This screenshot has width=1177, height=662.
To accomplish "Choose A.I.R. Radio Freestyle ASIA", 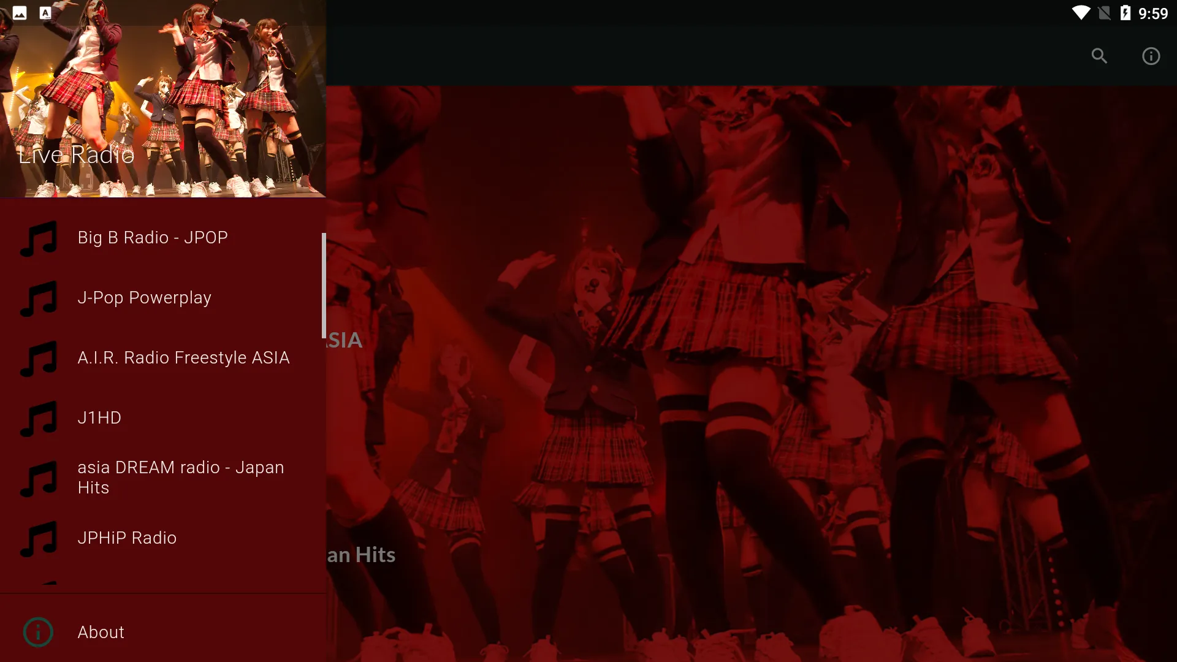I will tap(162, 358).
